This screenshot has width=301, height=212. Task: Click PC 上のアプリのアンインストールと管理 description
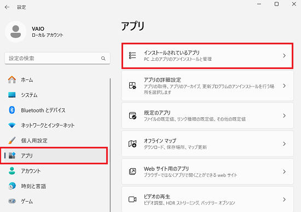click(x=178, y=59)
